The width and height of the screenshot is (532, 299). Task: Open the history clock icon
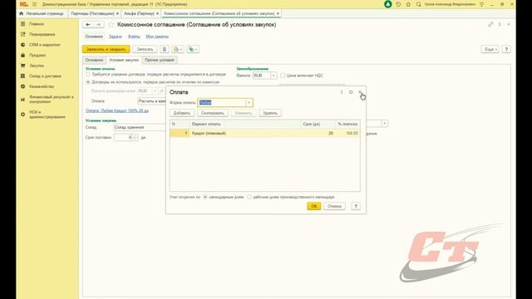(398, 4)
